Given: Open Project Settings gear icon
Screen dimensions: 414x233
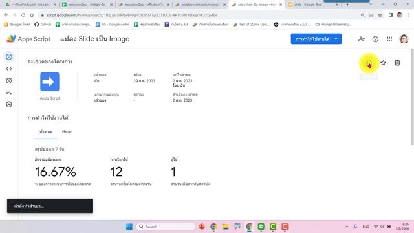Looking at the screenshot, I should coord(9,104).
